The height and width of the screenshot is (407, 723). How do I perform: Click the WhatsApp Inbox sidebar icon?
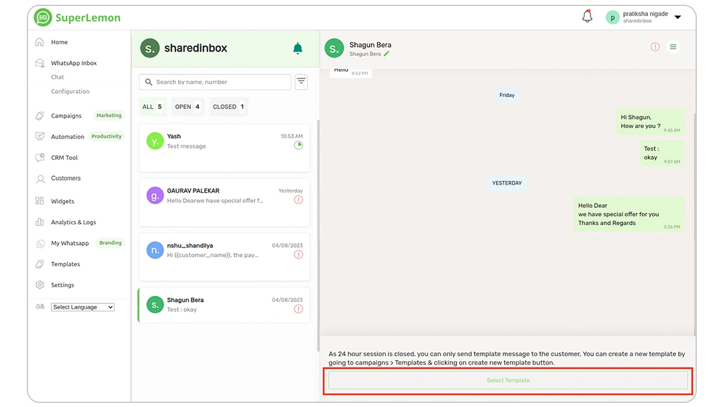39,63
